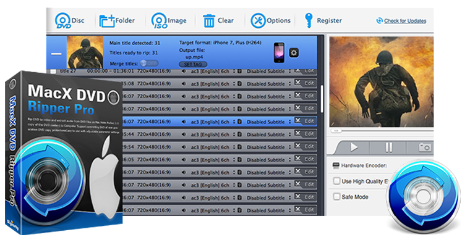Click the Check for Updates link
470x245 pixels.
pyautogui.click(x=405, y=21)
